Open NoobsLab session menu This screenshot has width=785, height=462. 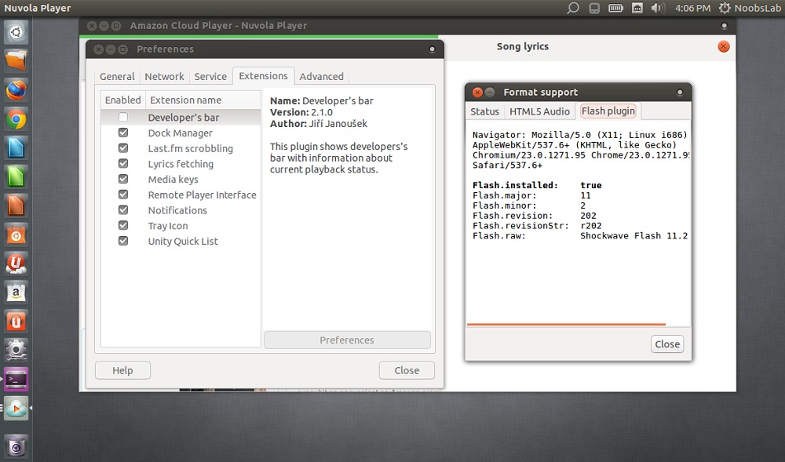point(750,8)
